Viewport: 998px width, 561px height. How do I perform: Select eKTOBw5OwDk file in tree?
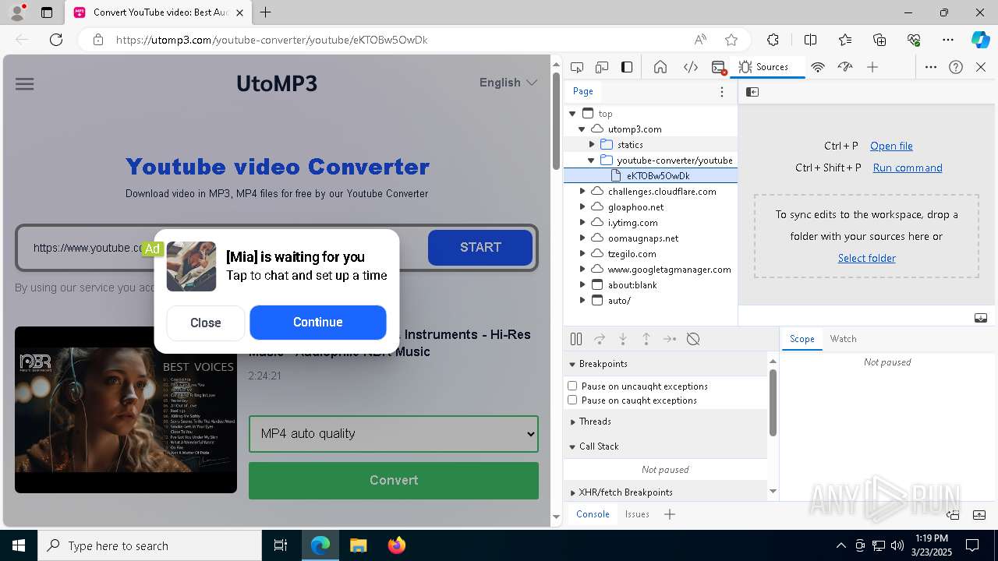pyautogui.click(x=658, y=176)
